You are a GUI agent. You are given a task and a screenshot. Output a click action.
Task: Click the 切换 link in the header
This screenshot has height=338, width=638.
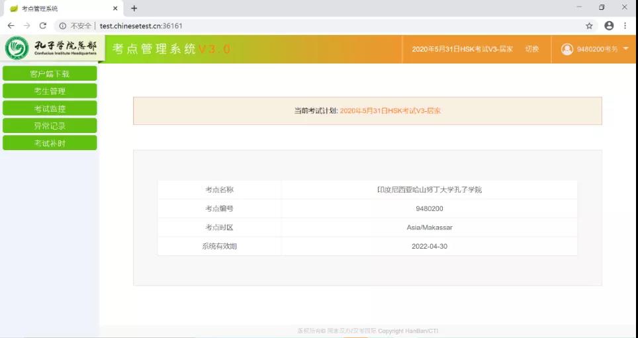532,49
